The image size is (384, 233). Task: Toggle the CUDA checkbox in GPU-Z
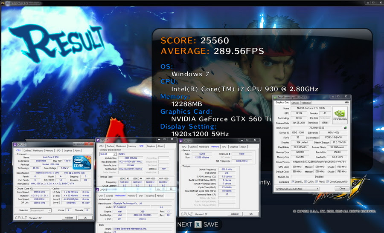click(305, 181)
